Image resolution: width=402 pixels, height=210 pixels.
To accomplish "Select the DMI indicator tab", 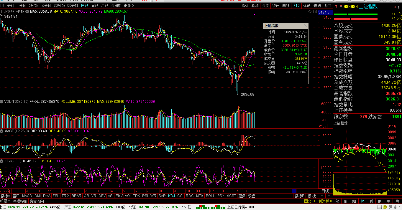I will click(37, 196).
